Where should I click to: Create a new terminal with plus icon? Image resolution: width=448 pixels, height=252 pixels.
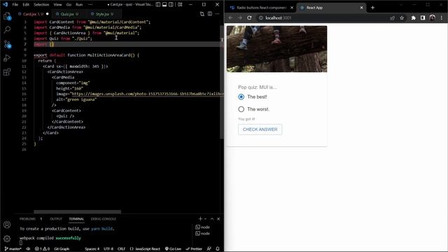200,219
